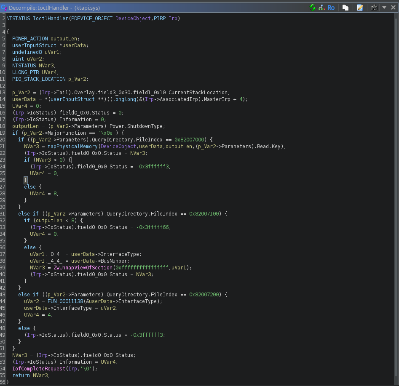Image resolution: width=399 pixels, height=386 pixels.
Task: Click the highlighted closing brace on line 26
Action: click(x=25, y=180)
